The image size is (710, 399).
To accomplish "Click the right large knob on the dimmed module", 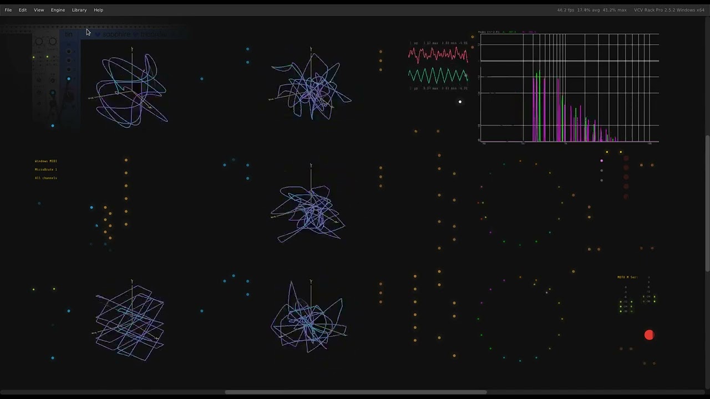I will point(53,42).
